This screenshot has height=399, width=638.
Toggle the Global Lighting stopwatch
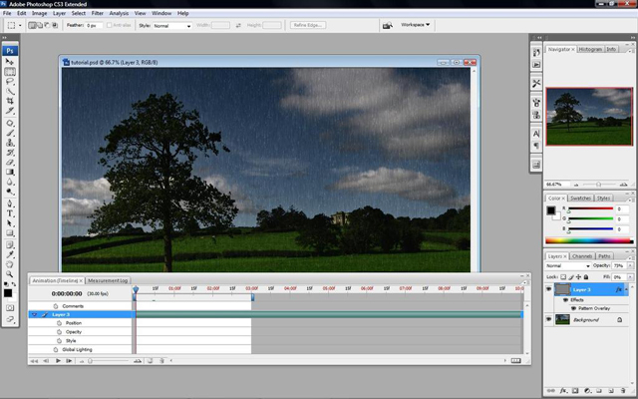click(x=56, y=350)
